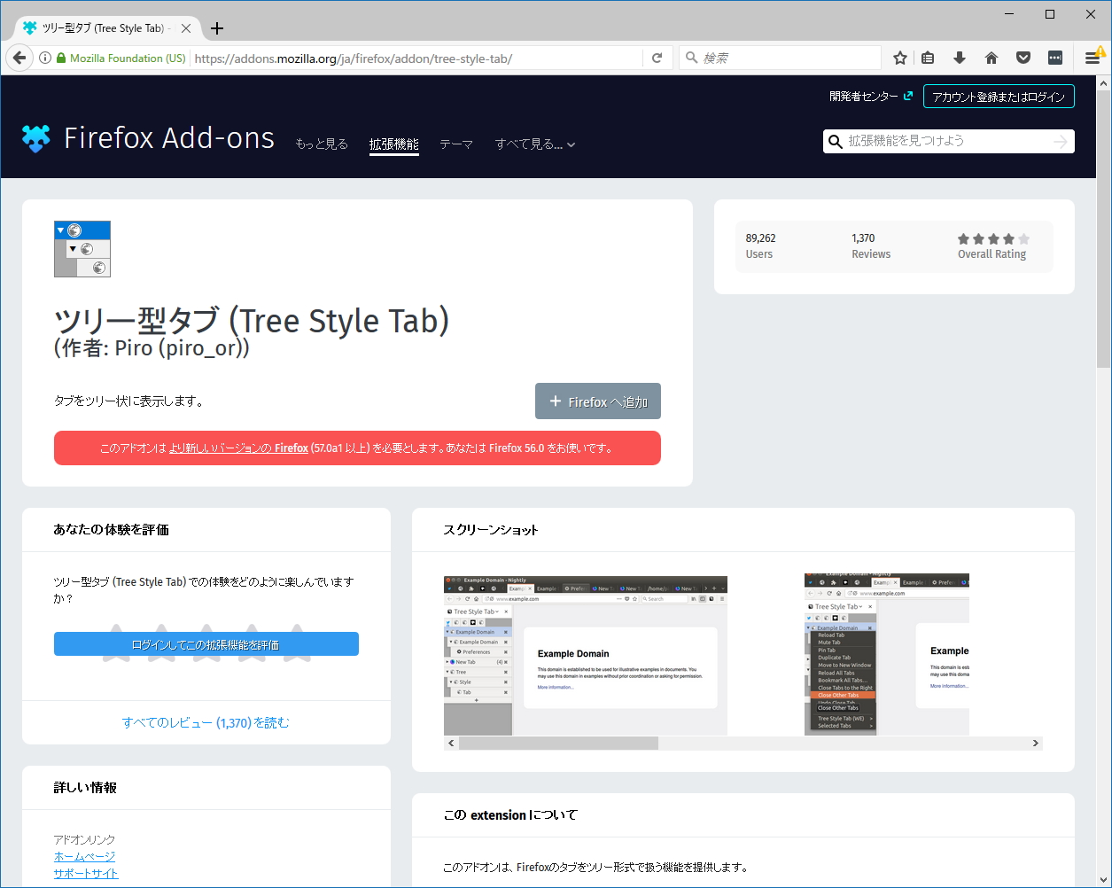Click より新しいバージョンの Firefox link

(238, 448)
